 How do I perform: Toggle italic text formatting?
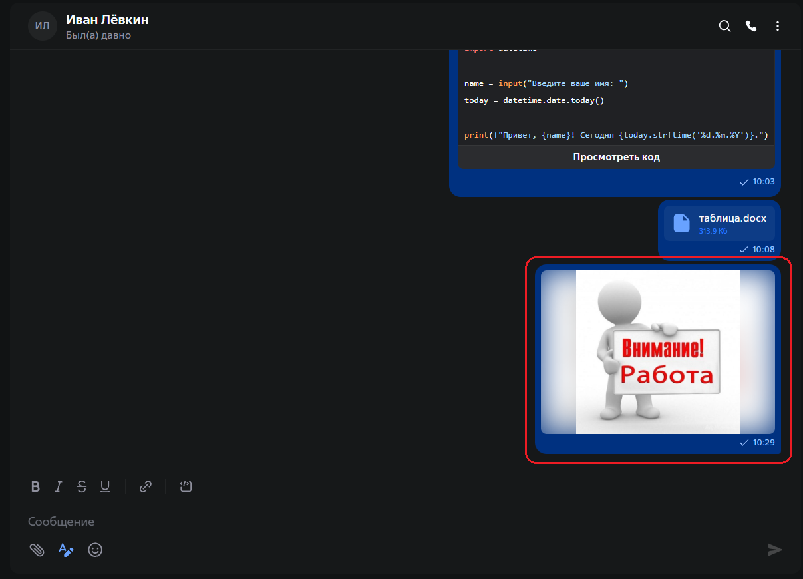[x=59, y=486]
